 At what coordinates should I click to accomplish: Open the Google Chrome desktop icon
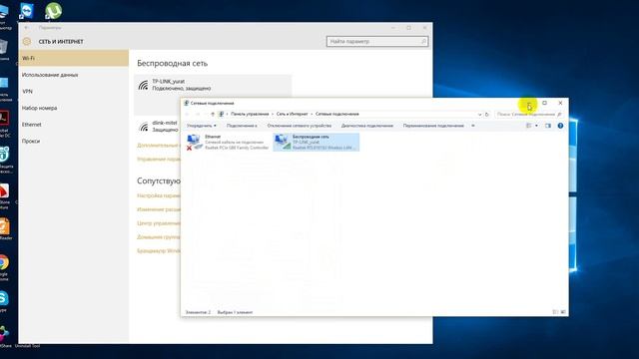4,262
